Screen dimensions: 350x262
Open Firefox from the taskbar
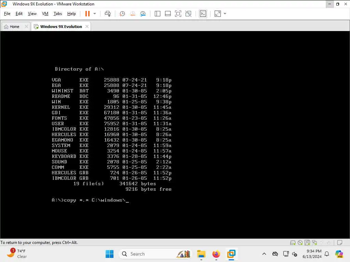tap(216, 254)
